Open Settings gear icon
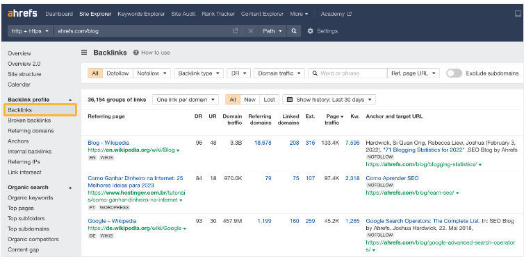524x266 pixels. tap(310, 31)
